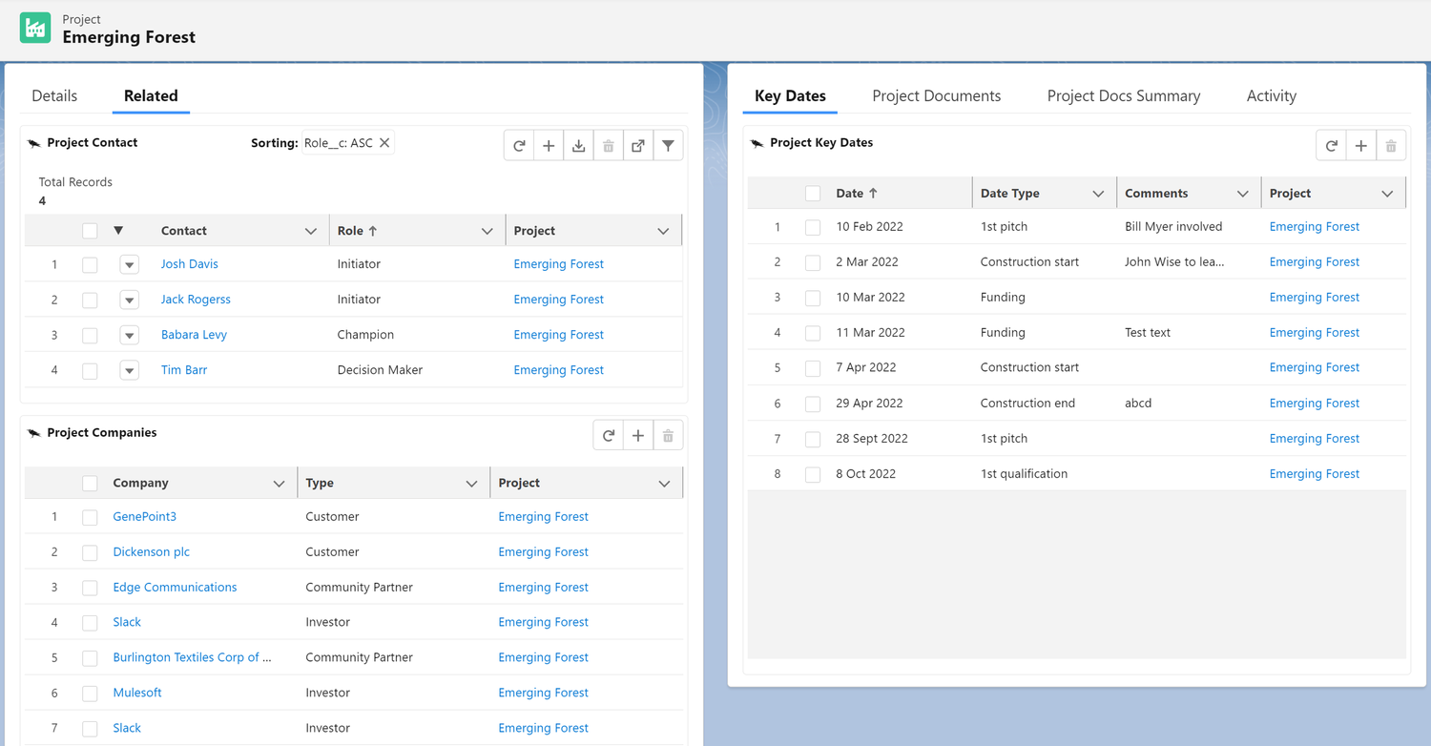This screenshot has height=746, width=1431.
Task: Select the Key Dates tab
Action: (790, 95)
